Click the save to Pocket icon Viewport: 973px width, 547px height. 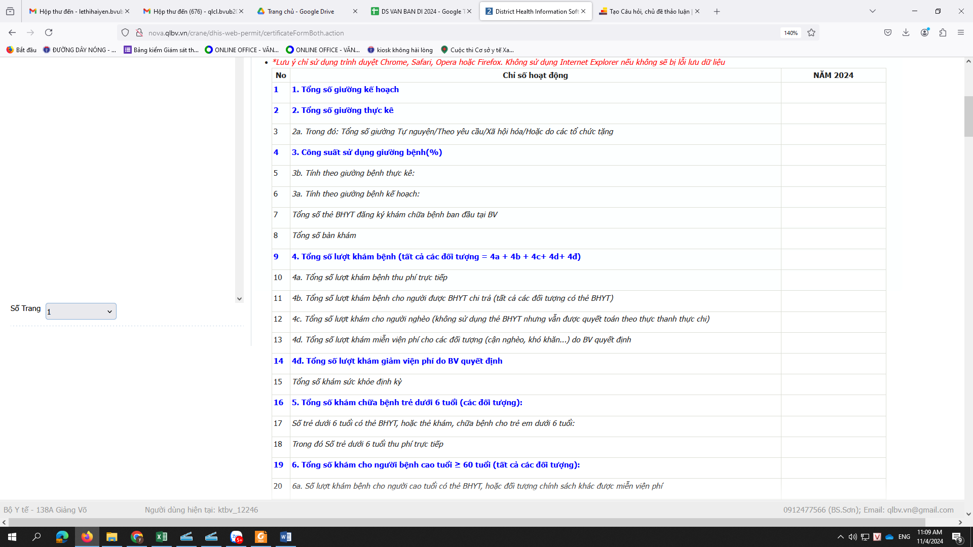887,32
